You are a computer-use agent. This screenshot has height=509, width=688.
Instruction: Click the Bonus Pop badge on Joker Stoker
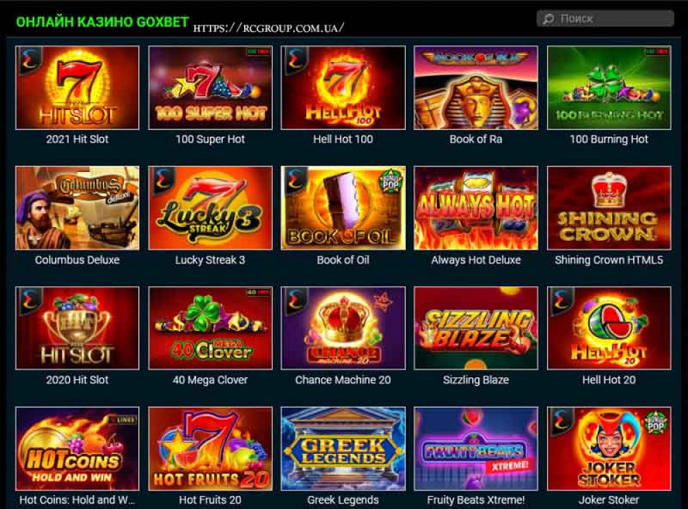coord(656,422)
